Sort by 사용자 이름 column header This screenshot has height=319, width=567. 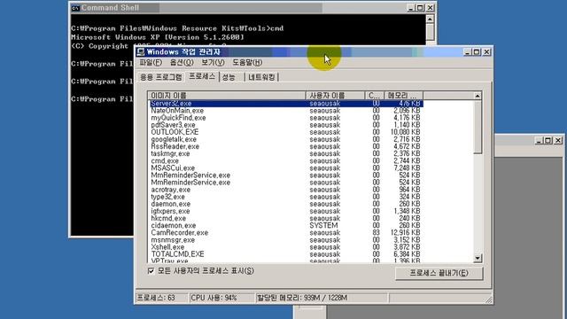pyautogui.click(x=335, y=96)
